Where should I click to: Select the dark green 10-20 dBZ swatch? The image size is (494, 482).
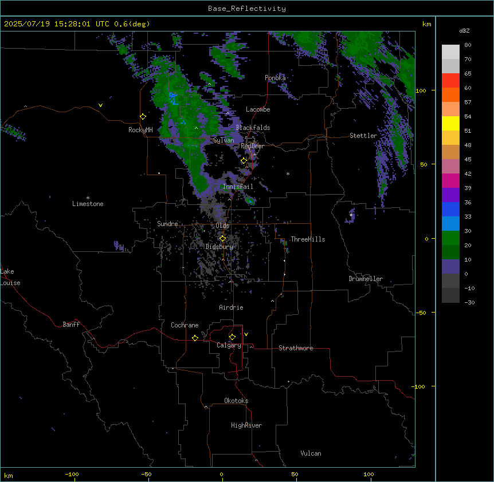450,252
